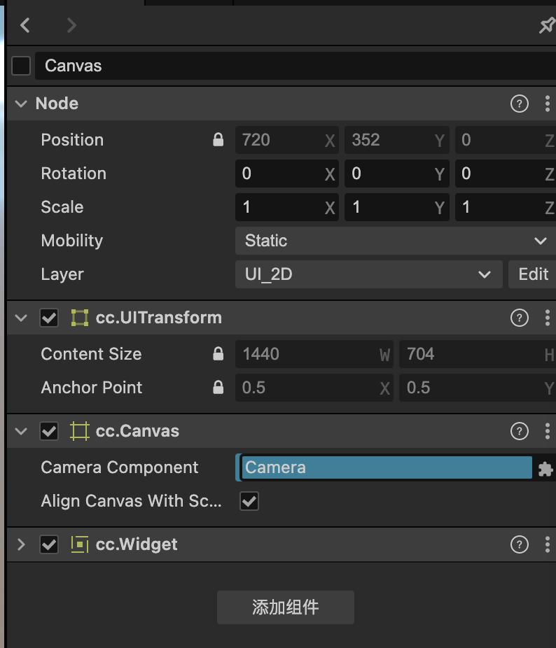The height and width of the screenshot is (648, 556).
Task: Open cc.UITransform options menu dots
Action: coord(547,318)
